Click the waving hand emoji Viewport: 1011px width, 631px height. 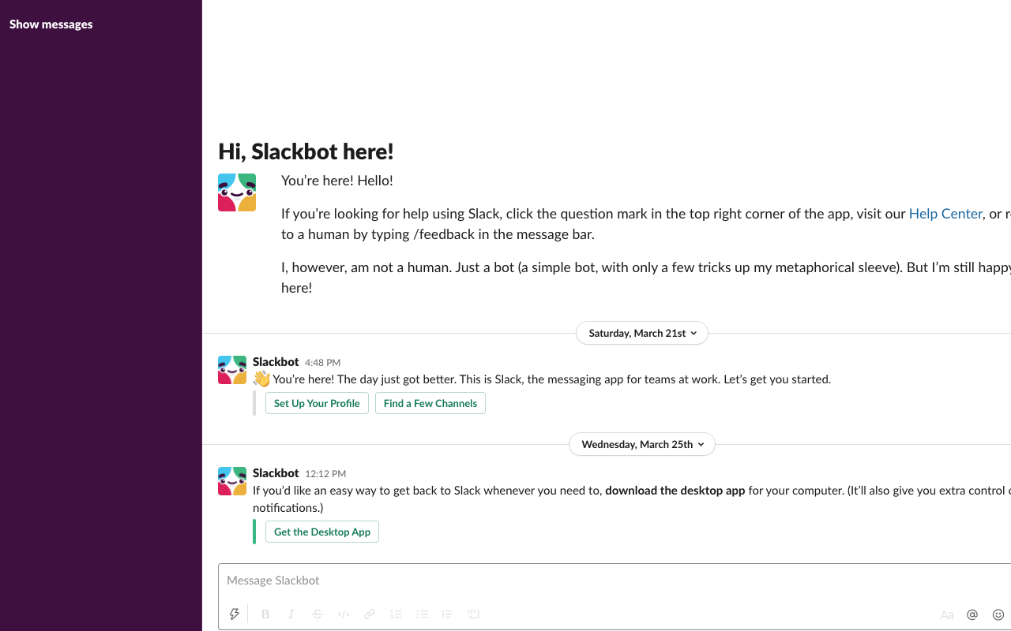[x=261, y=379]
